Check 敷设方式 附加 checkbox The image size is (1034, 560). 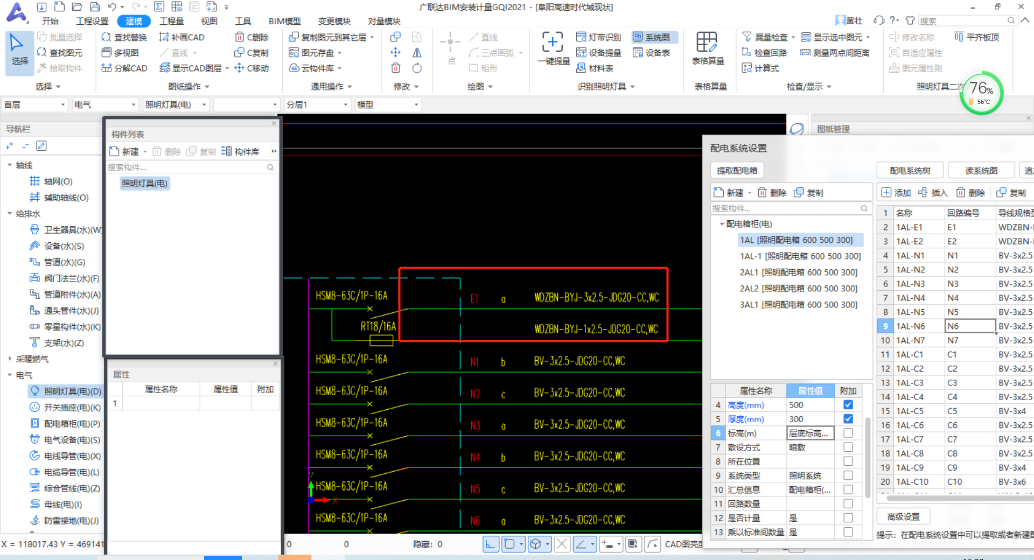click(x=848, y=447)
